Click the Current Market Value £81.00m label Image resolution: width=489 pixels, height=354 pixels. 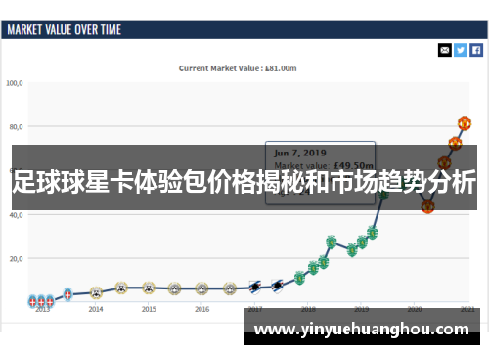click(x=238, y=68)
